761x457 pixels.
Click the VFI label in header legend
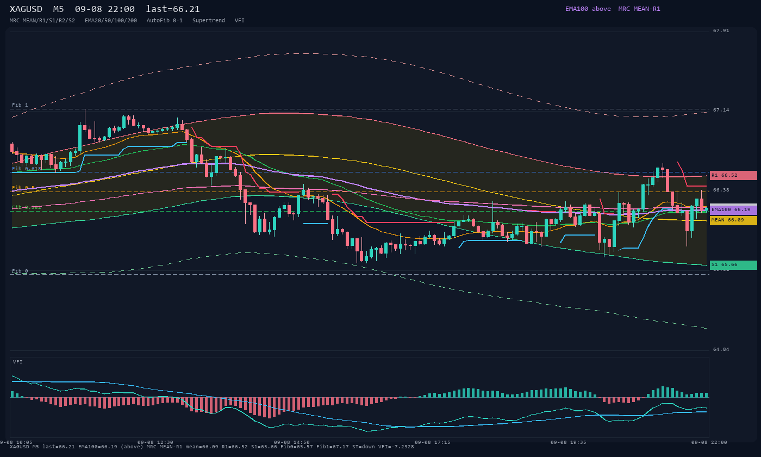pos(240,21)
